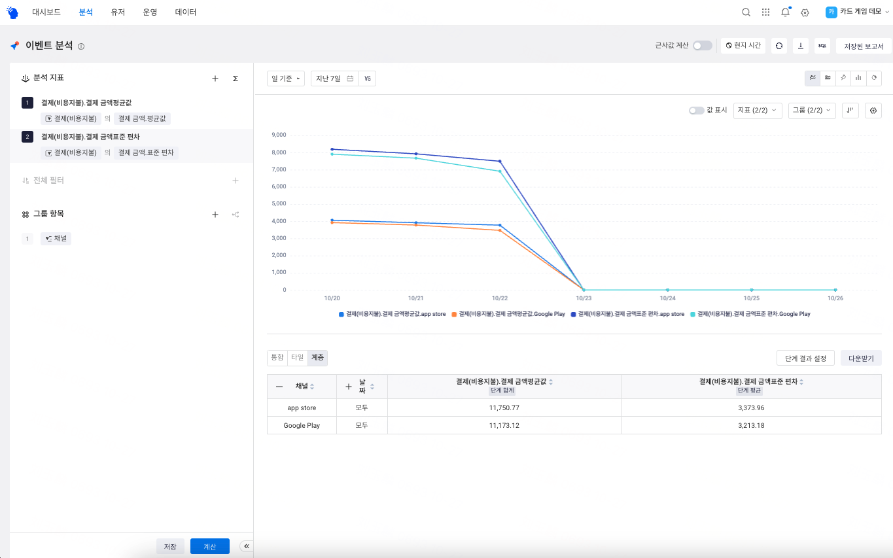Select the stacked area chart icon
The height and width of the screenshot is (558, 893).
[x=828, y=78]
